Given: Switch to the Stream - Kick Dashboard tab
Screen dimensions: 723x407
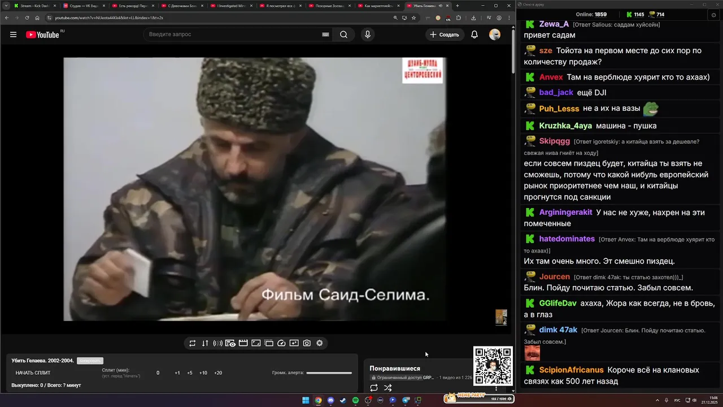Looking at the screenshot, I should [34, 6].
